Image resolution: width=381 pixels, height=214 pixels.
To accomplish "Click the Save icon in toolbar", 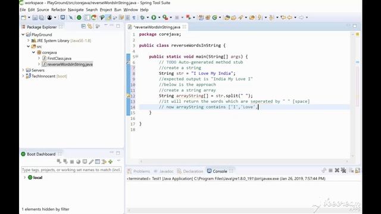I will pos(35,17).
